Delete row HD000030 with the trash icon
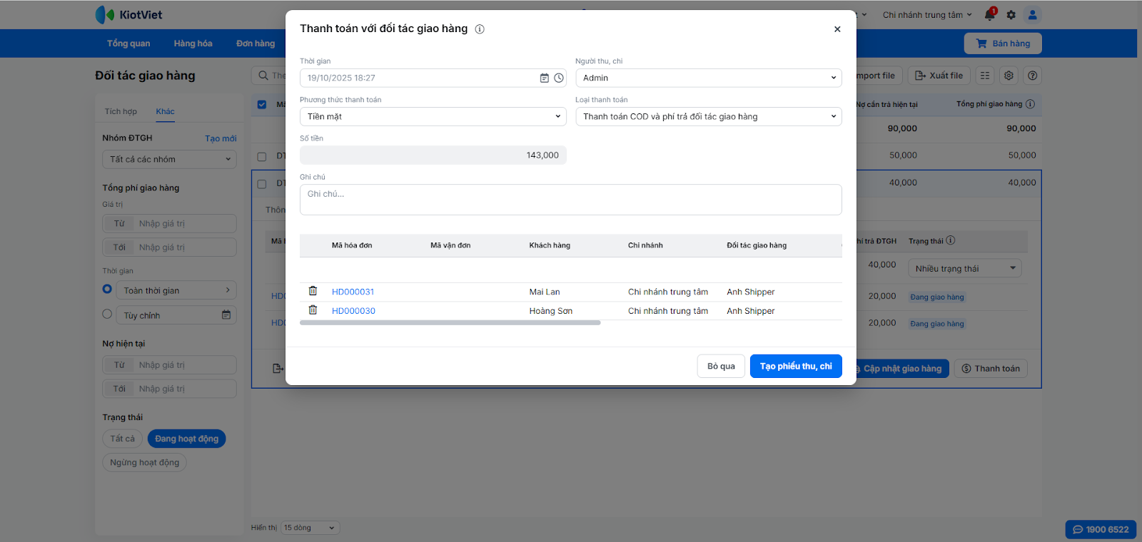1142x542 pixels. tap(313, 310)
